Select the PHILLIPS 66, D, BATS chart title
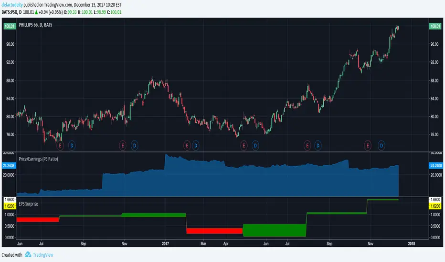 click(35, 25)
